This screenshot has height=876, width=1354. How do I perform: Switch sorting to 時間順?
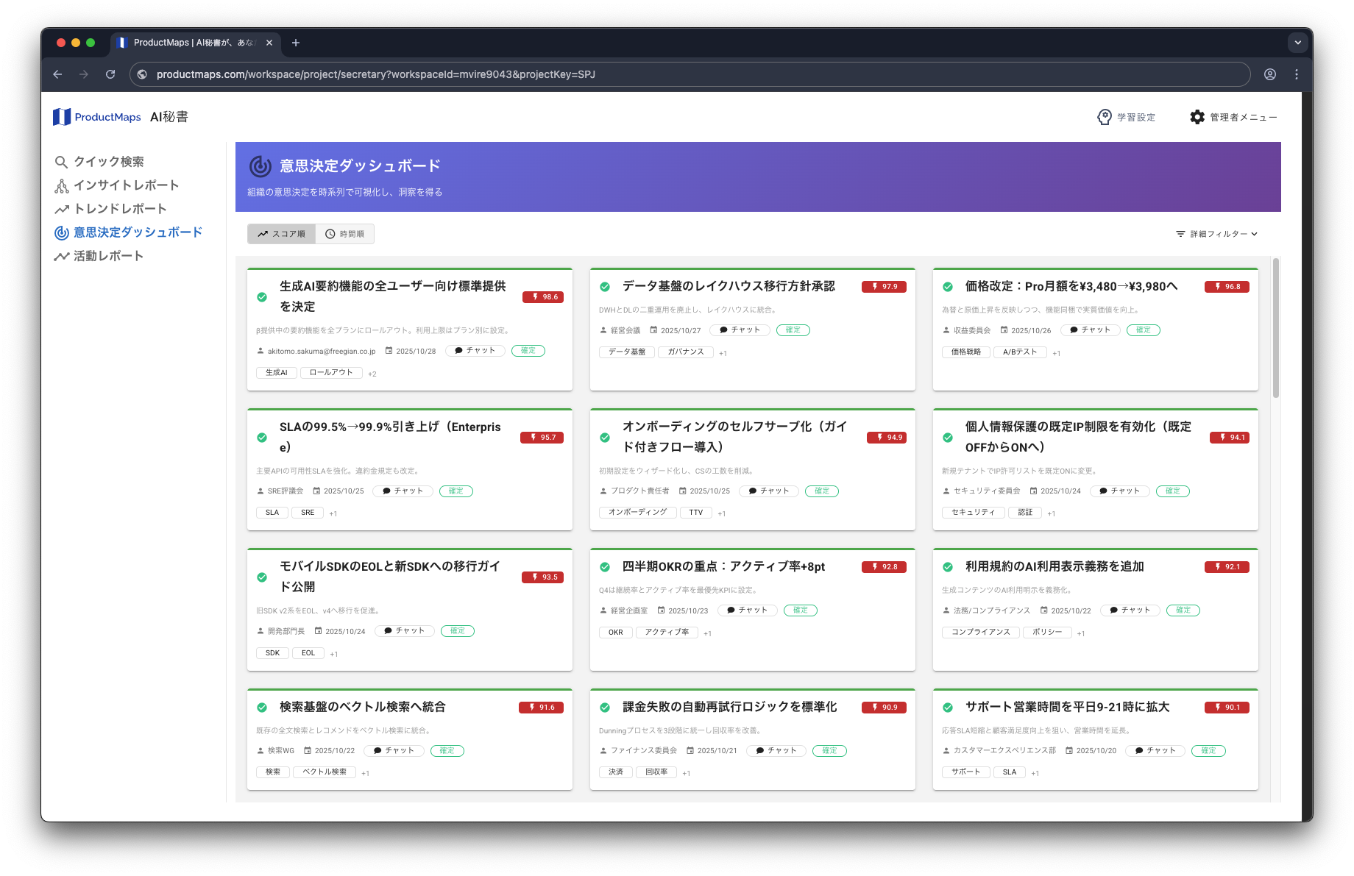tap(344, 234)
